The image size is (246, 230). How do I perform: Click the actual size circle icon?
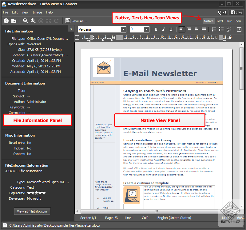click(x=41, y=21)
